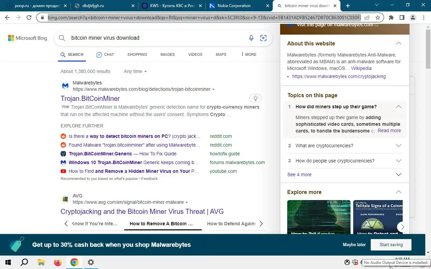Open Settings gear on the taskbar
The image size is (431, 269).
tap(91, 262)
